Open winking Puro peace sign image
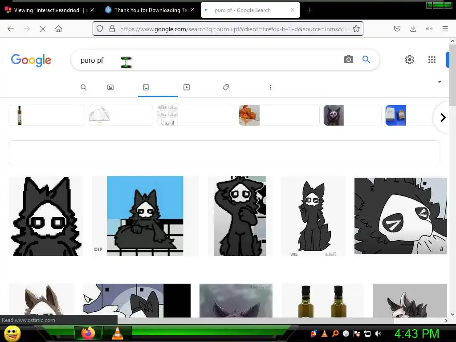 (313, 216)
